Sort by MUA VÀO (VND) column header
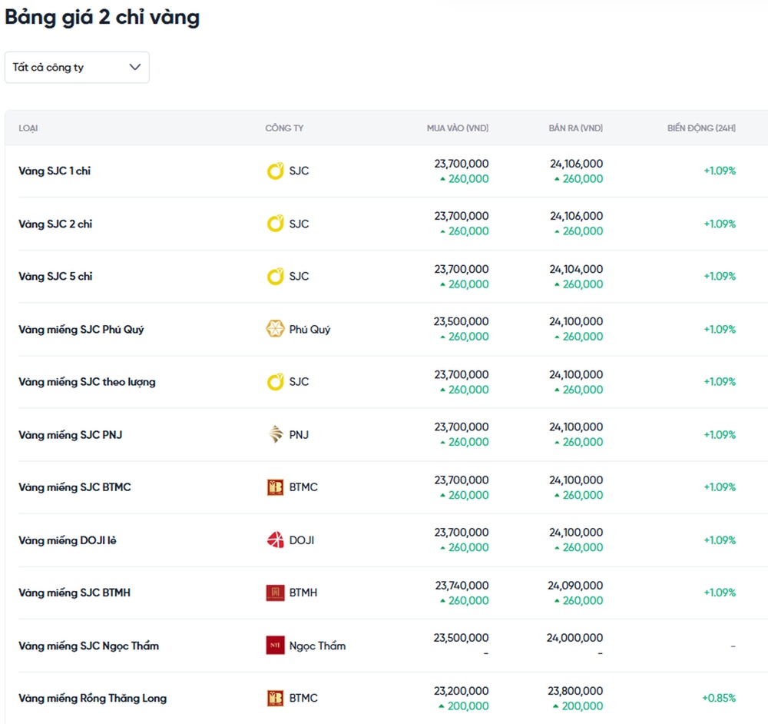 tap(457, 128)
